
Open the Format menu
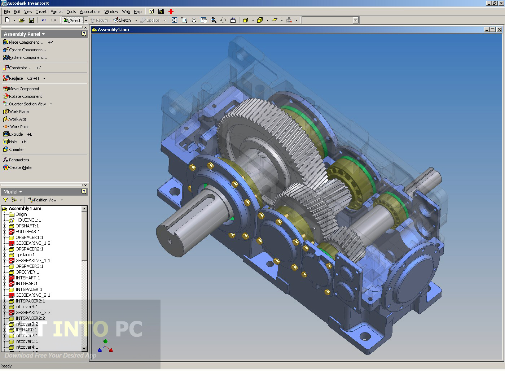pyautogui.click(x=57, y=12)
